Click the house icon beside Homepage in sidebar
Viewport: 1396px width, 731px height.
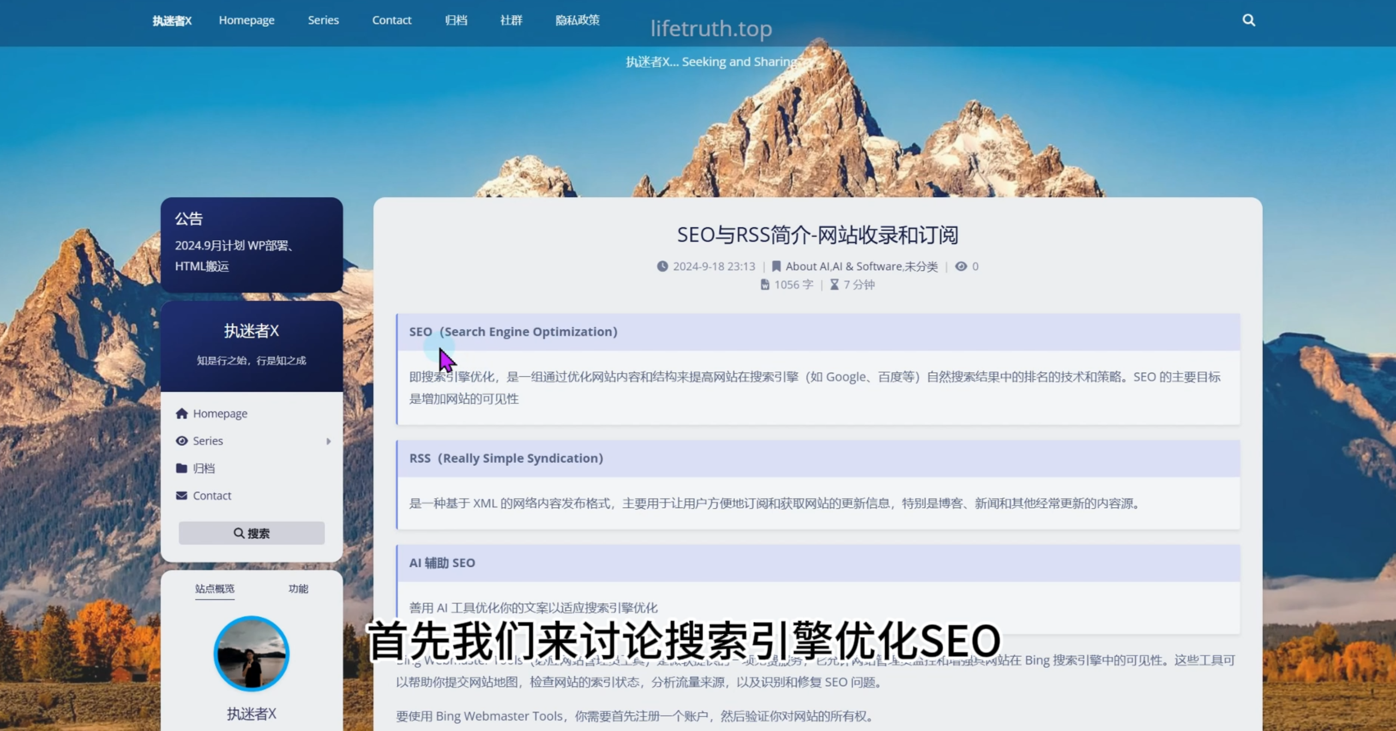[x=182, y=414]
